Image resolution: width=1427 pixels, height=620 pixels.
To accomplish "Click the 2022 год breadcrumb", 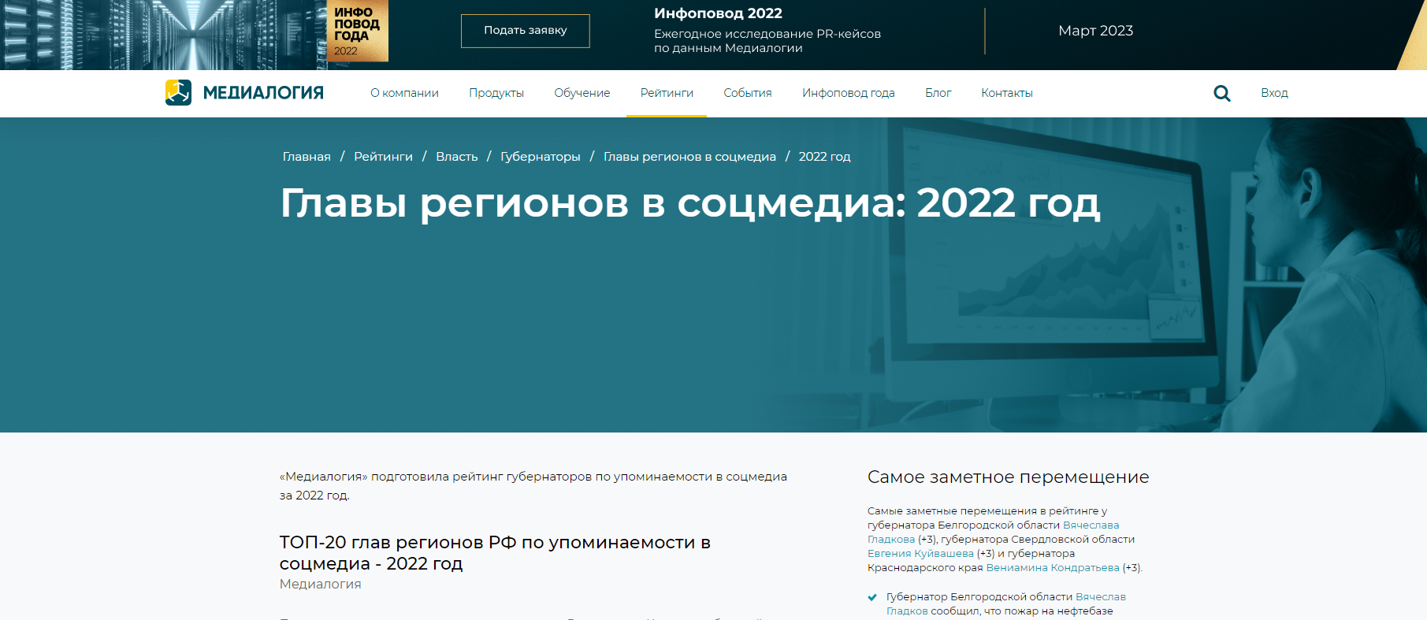I will [x=824, y=157].
